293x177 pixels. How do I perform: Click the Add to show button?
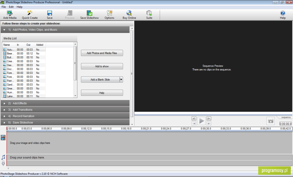click(x=102, y=66)
